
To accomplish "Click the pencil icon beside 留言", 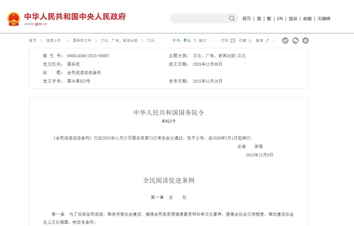I will pyautogui.click(x=267, y=40).
